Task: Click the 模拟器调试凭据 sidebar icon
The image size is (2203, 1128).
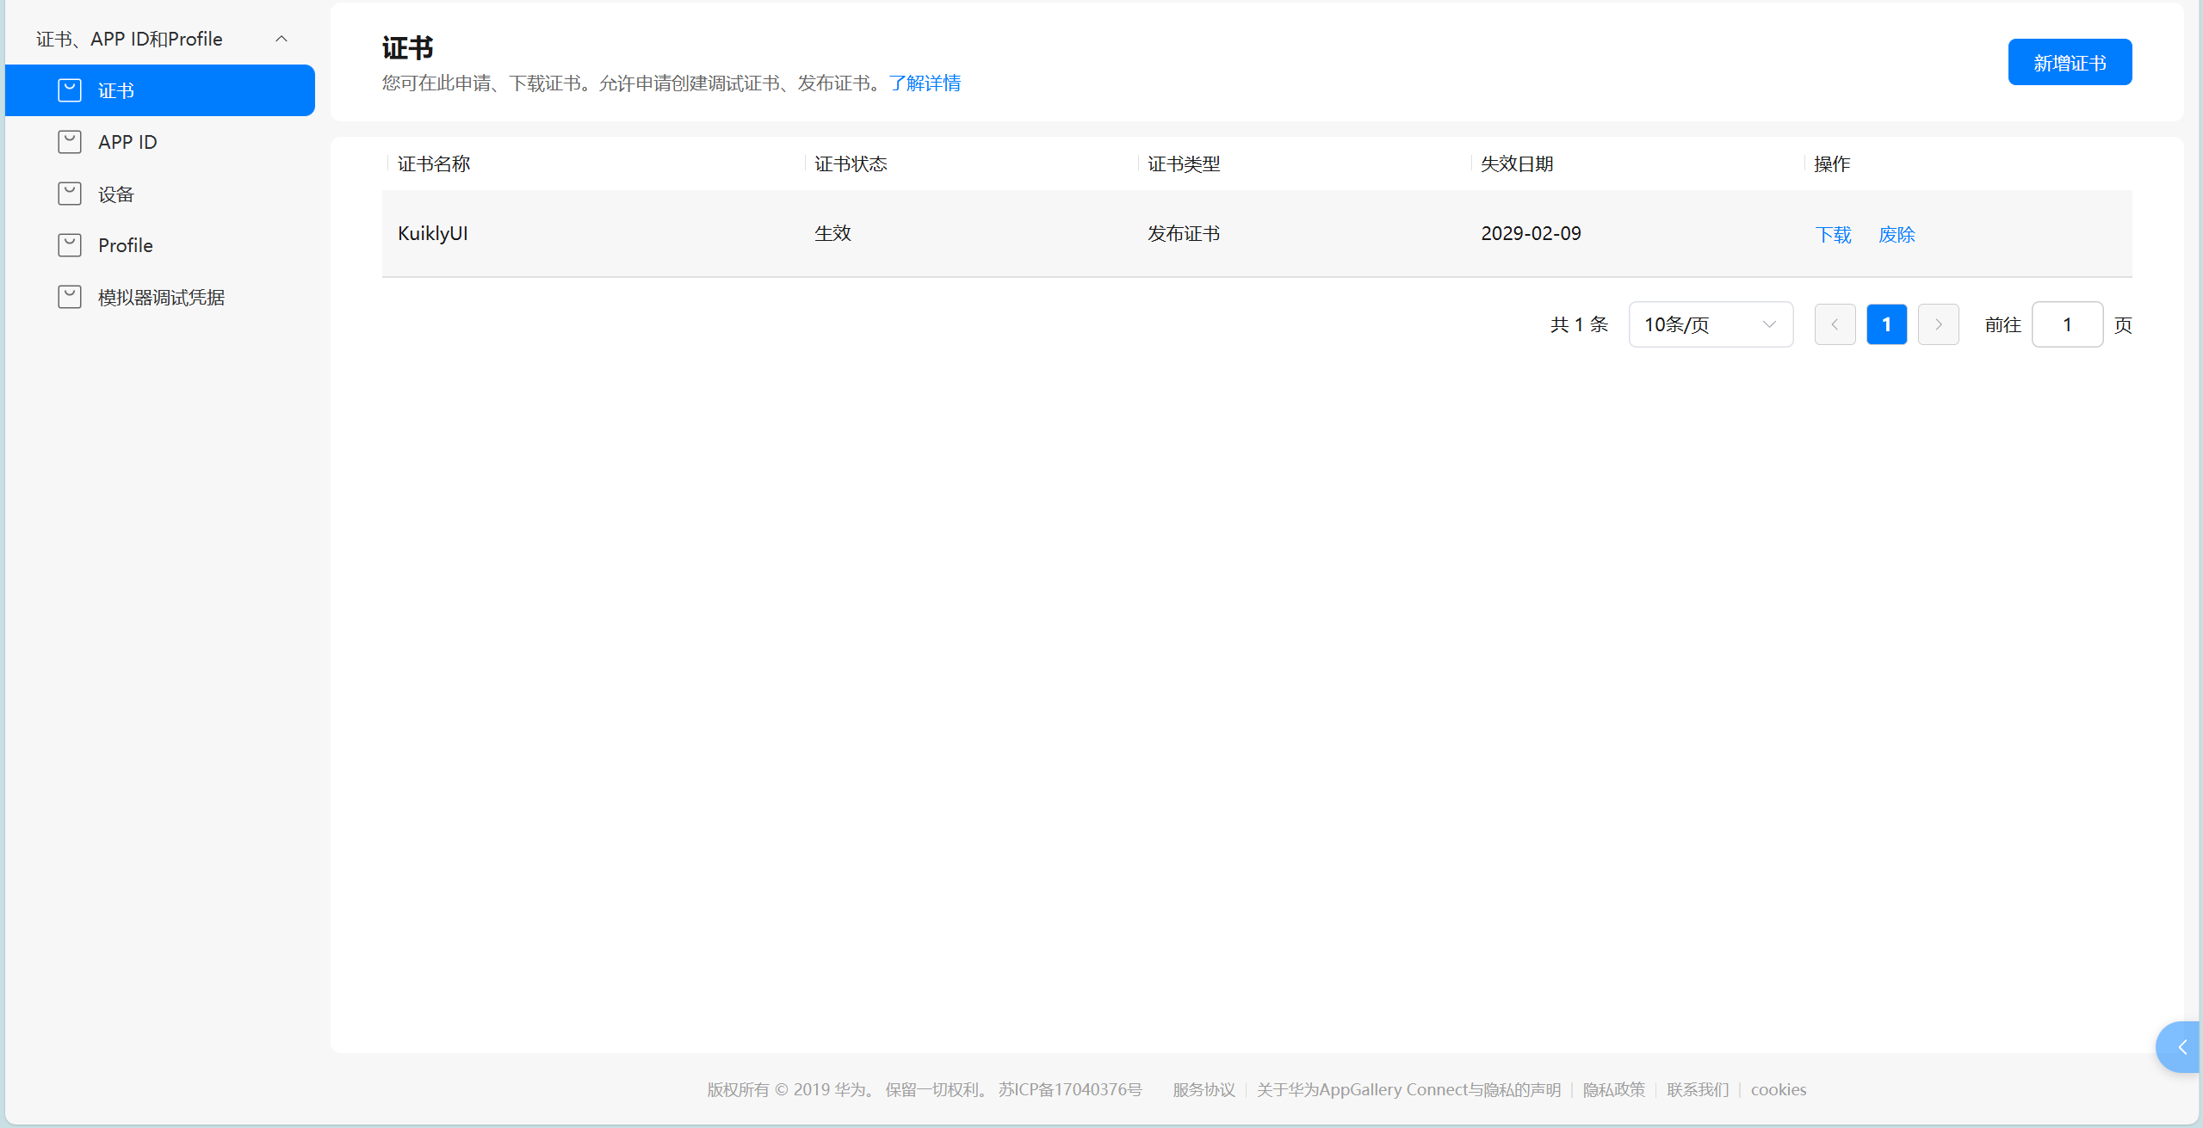Action: click(x=70, y=297)
